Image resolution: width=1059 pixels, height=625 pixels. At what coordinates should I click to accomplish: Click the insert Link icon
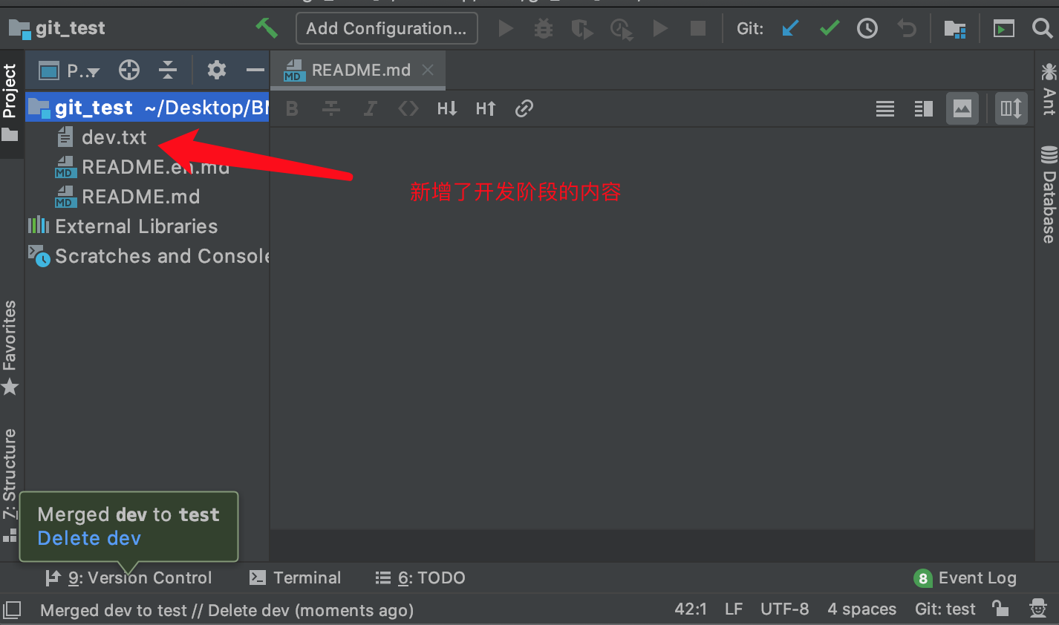click(x=524, y=108)
